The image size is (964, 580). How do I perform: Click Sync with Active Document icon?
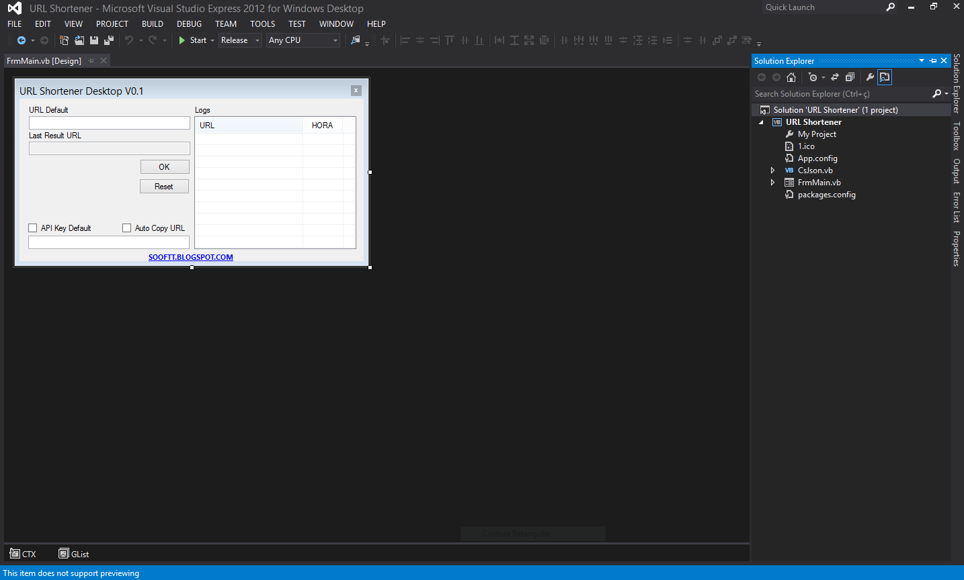click(x=835, y=77)
